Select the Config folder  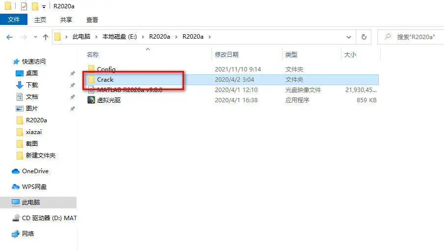pyautogui.click(x=106, y=69)
